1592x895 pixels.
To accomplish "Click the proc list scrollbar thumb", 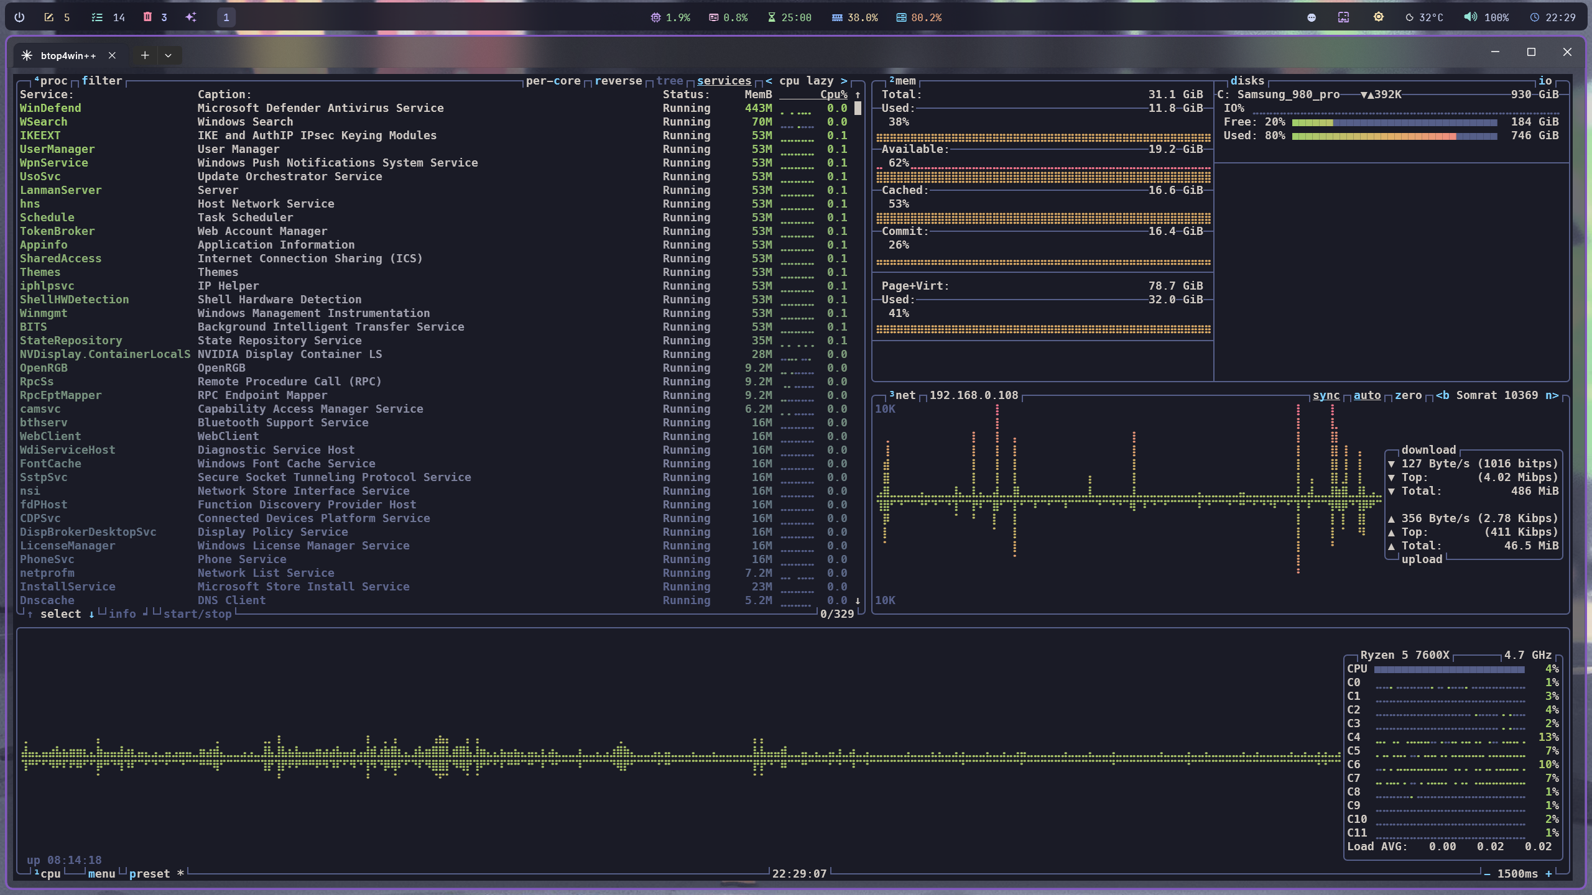I will tap(858, 108).
